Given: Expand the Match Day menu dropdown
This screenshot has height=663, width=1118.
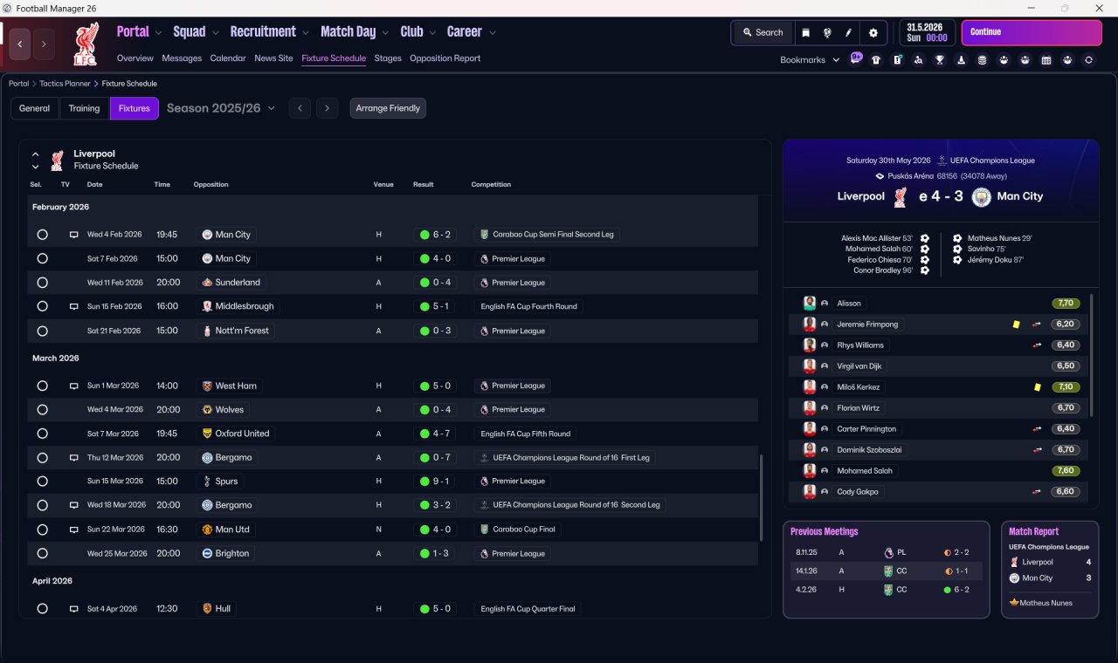Looking at the screenshot, I should [385, 33].
